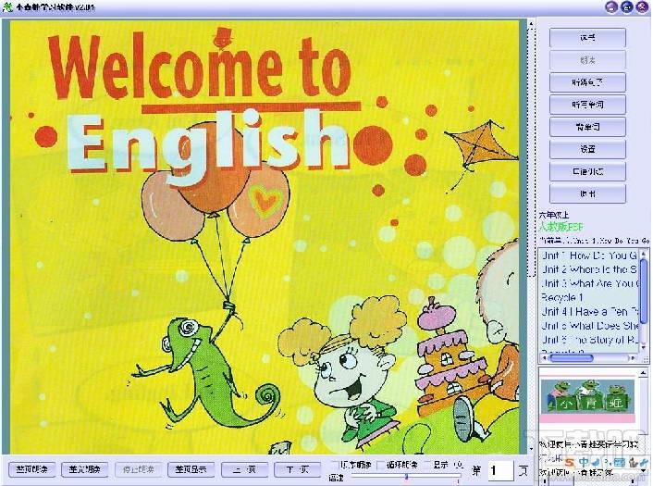Screen dimensions: 653x486
Task: Click the unit list vertical scrollbar thumb
Action: (x=644, y=290)
